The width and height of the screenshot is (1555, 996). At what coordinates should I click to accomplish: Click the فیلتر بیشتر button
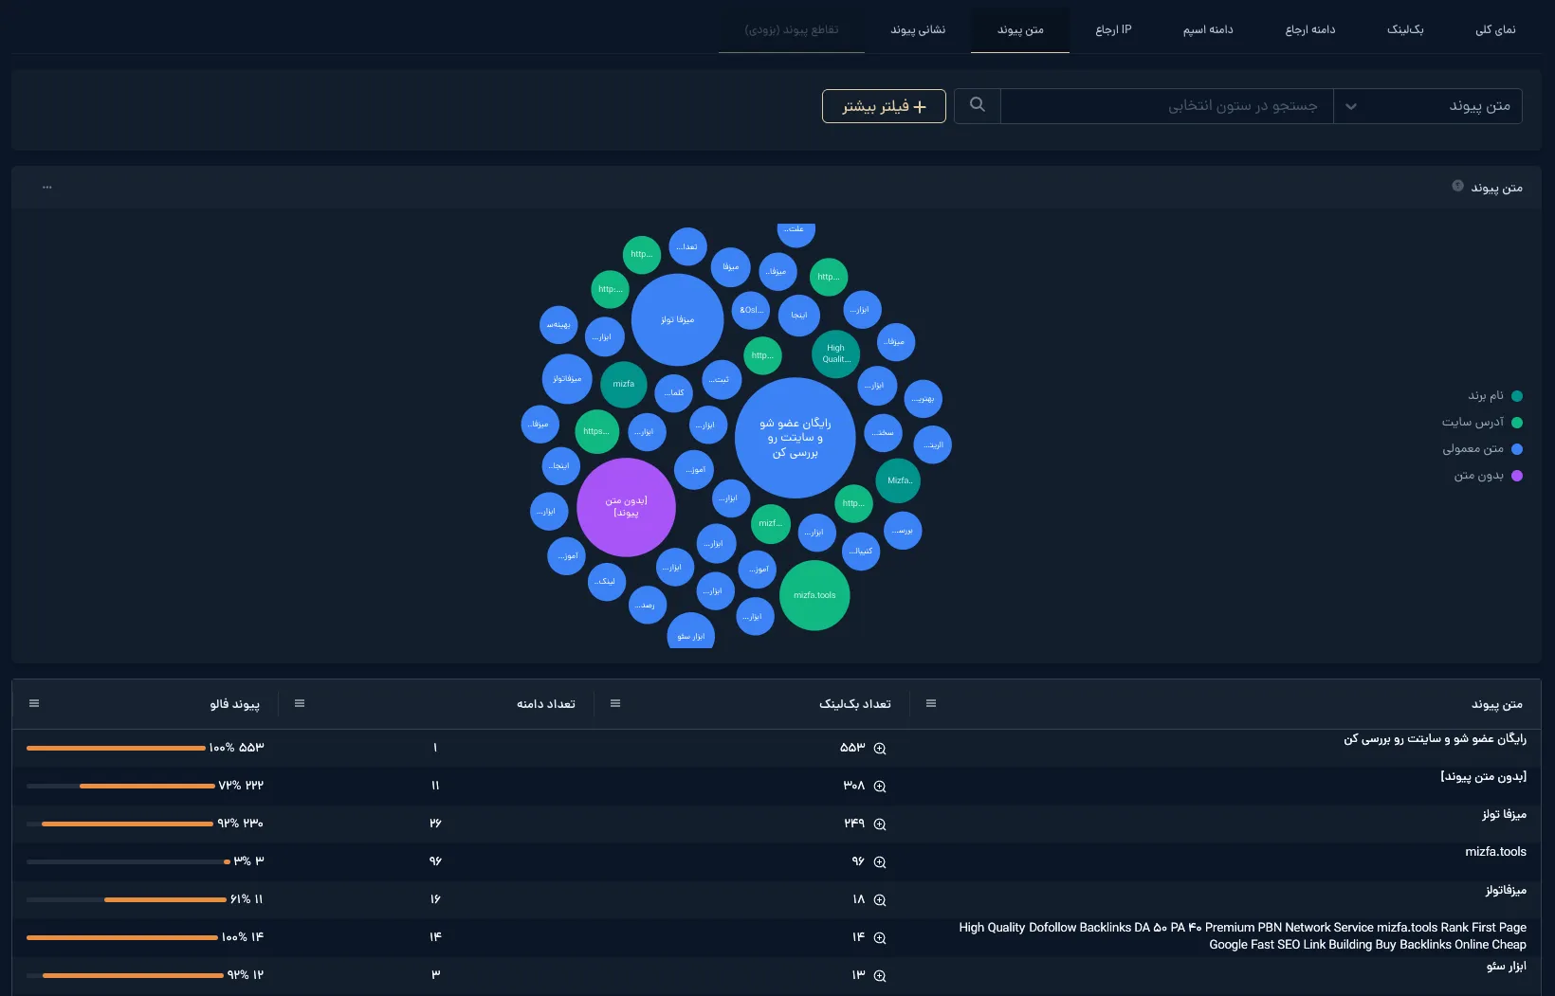(x=884, y=106)
